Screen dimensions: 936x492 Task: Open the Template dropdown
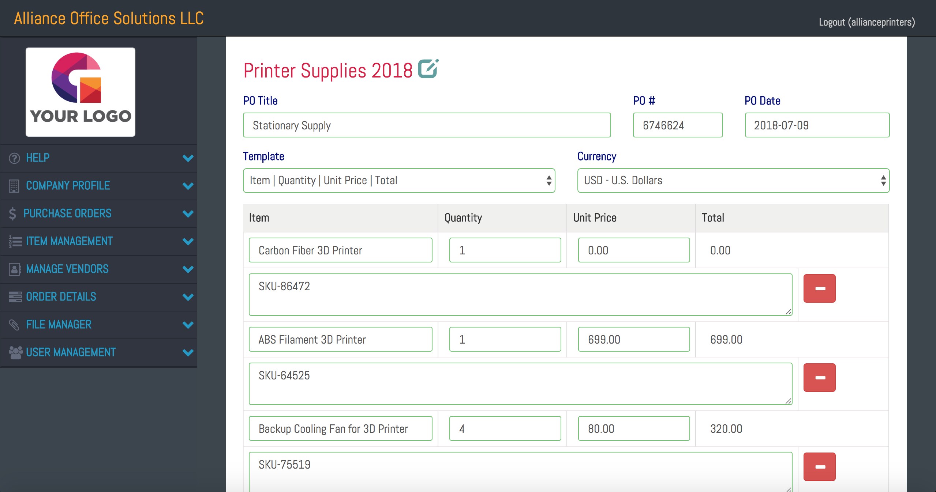399,181
